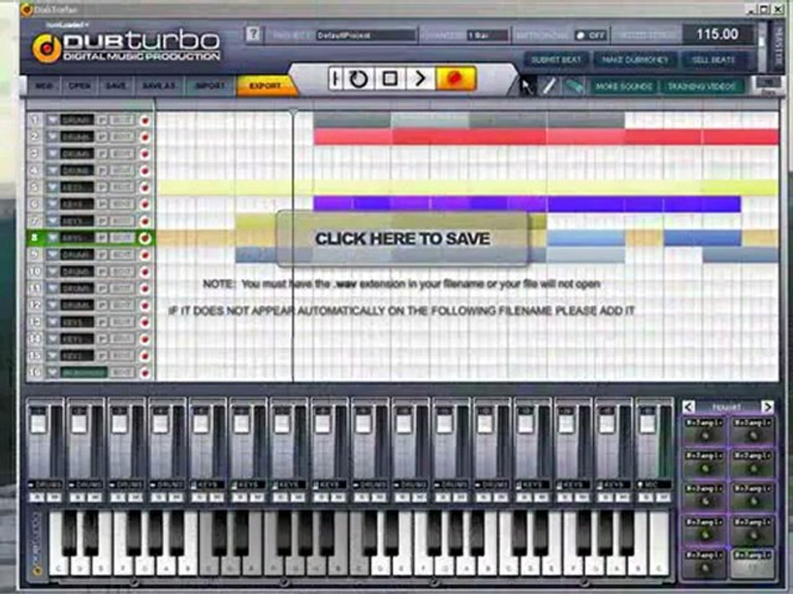
Task: Open the instrument dropdown on track 14
Action: tap(52, 339)
